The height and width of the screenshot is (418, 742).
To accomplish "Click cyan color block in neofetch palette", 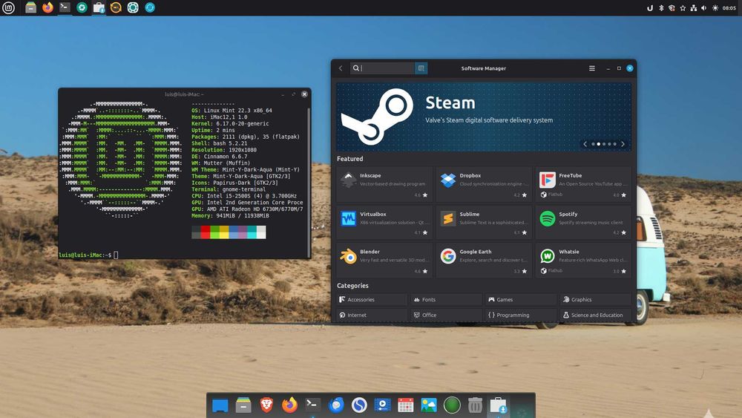I will [x=252, y=232].
